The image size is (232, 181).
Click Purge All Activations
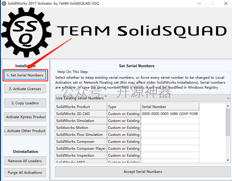point(25,172)
